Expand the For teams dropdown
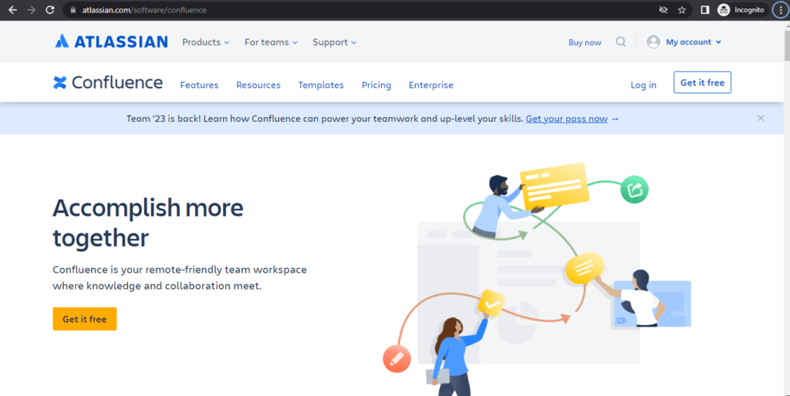Screen dimensions: 790x396 coord(271,42)
